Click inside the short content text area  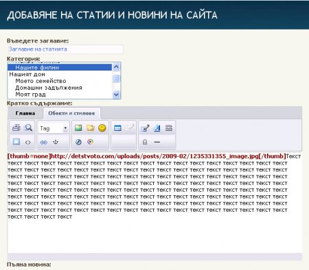[154, 202]
